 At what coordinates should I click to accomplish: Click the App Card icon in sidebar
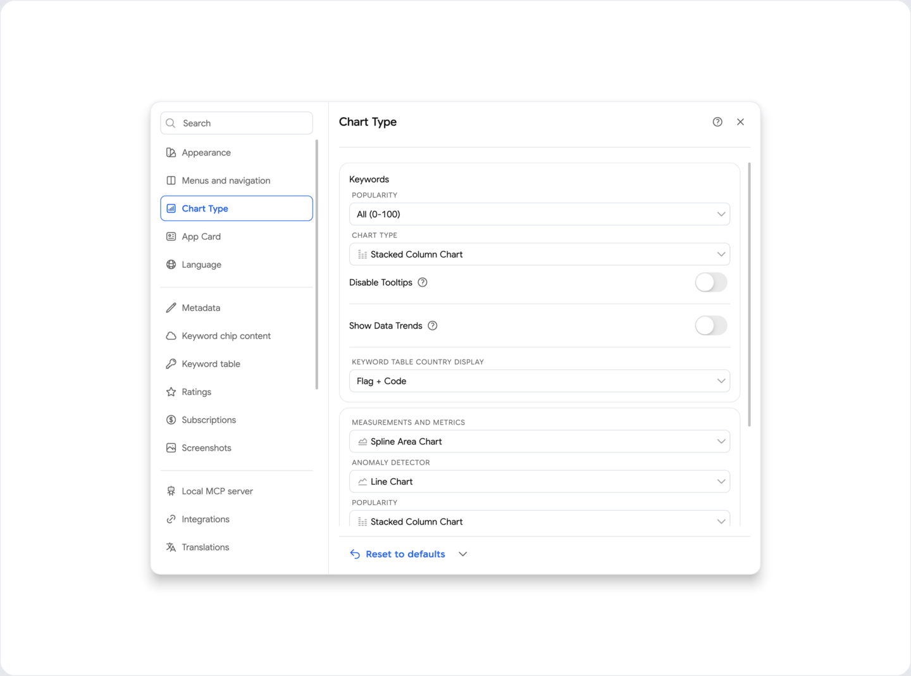click(171, 237)
